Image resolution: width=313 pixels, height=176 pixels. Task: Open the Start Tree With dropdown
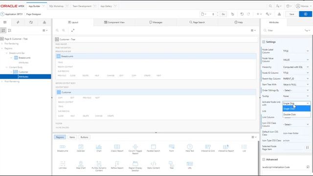click(x=296, y=85)
